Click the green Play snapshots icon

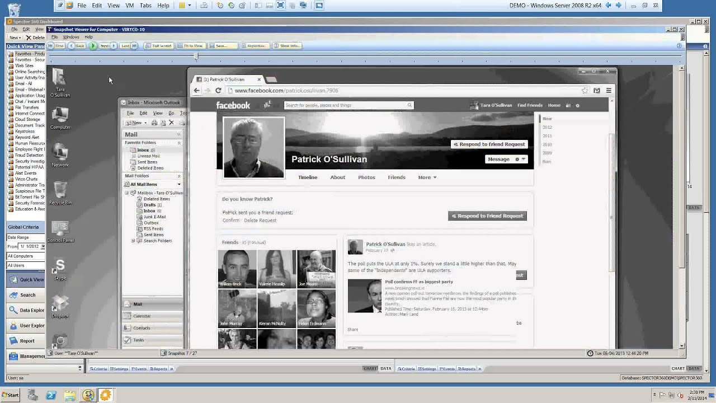(93, 46)
